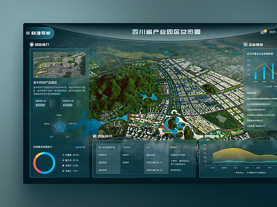Click the 已建成 54.2% blue legend dot
The image size is (277, 207).
(x=63, y=155)
